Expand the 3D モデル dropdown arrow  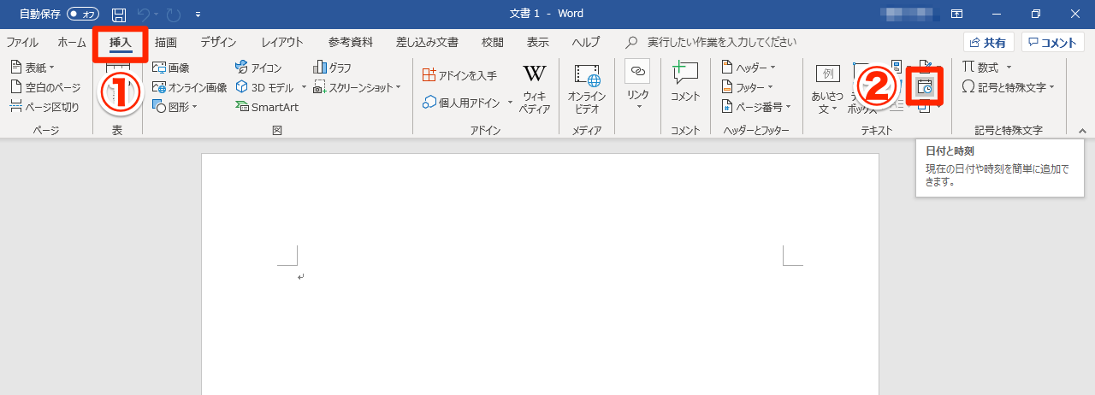tap(304, 86)
